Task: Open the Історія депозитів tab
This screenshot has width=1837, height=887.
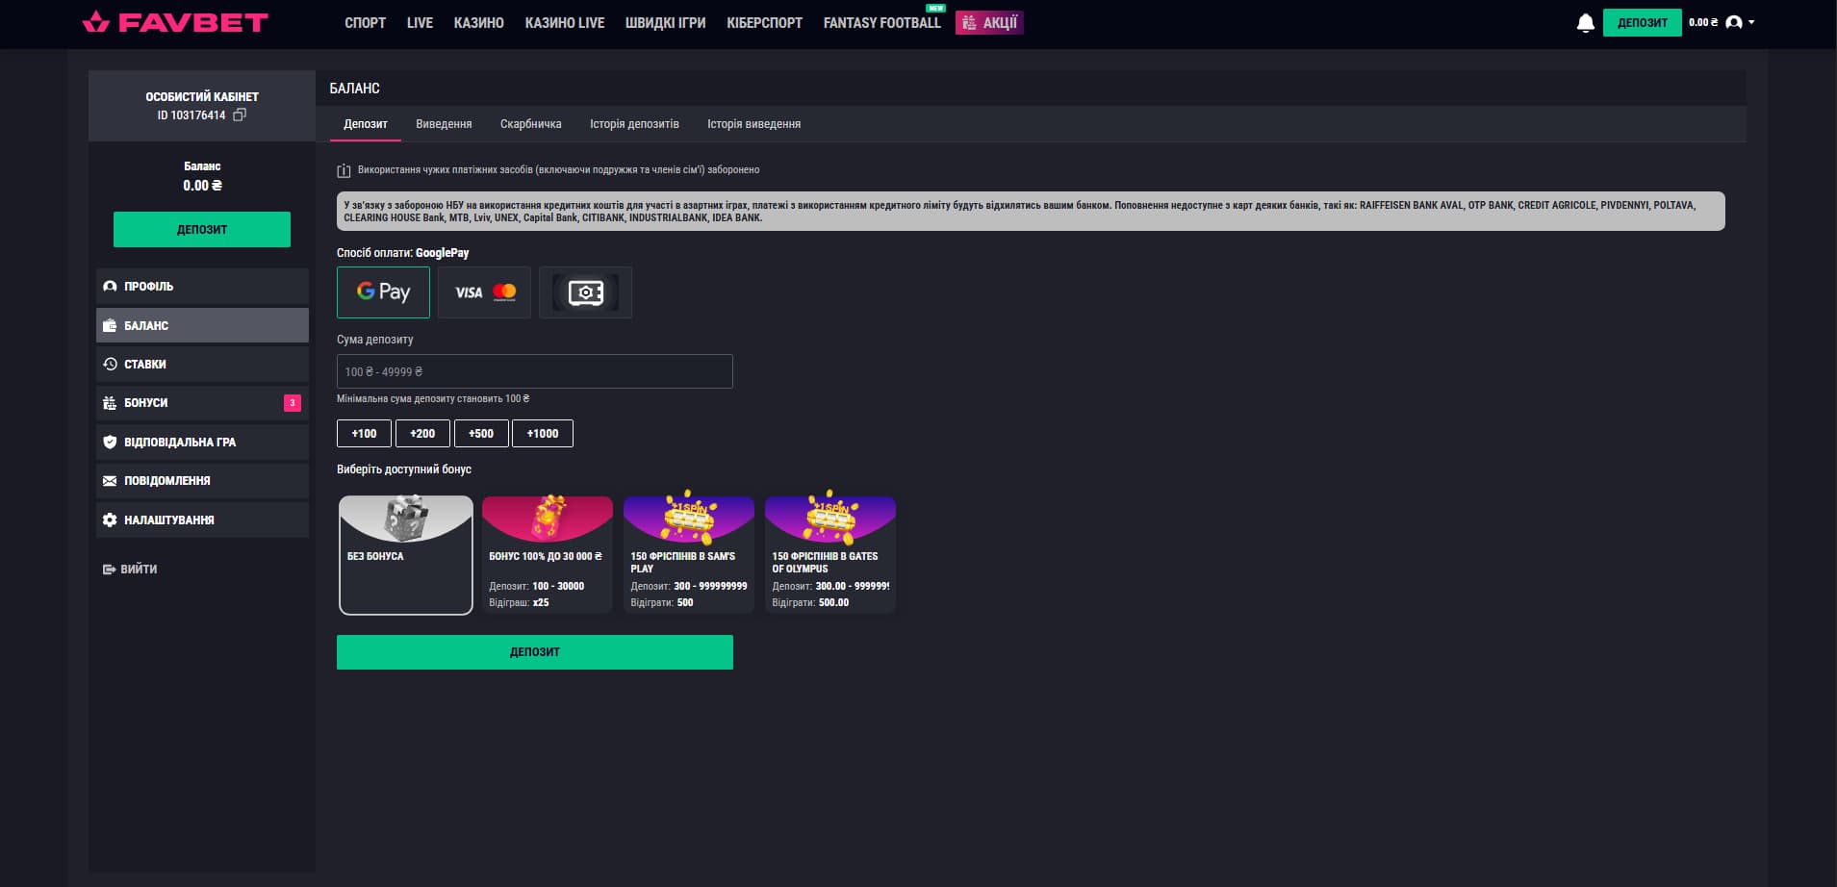Action: (634, 124)
